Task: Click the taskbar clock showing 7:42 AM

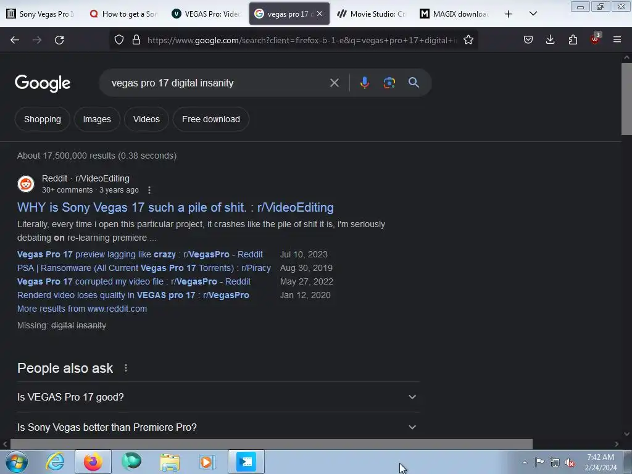Action: (601, 462)
